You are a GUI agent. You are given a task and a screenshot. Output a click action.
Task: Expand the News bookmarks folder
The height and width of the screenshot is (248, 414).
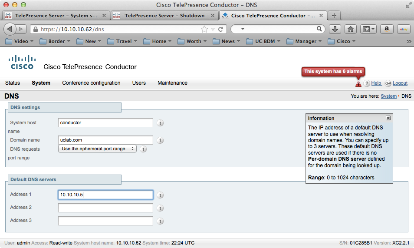[x=227, y=41]
